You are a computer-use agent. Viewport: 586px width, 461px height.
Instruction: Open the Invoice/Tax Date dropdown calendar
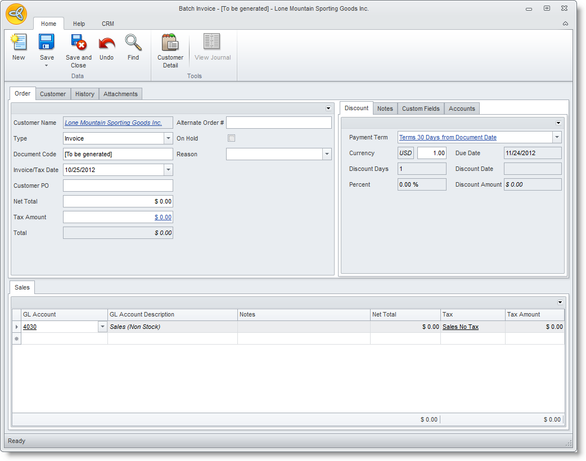(168, 170)
